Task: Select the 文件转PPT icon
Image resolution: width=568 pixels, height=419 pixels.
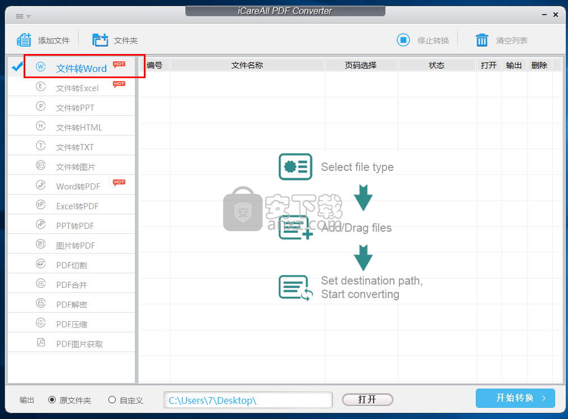Action: (x=40, y=106)
